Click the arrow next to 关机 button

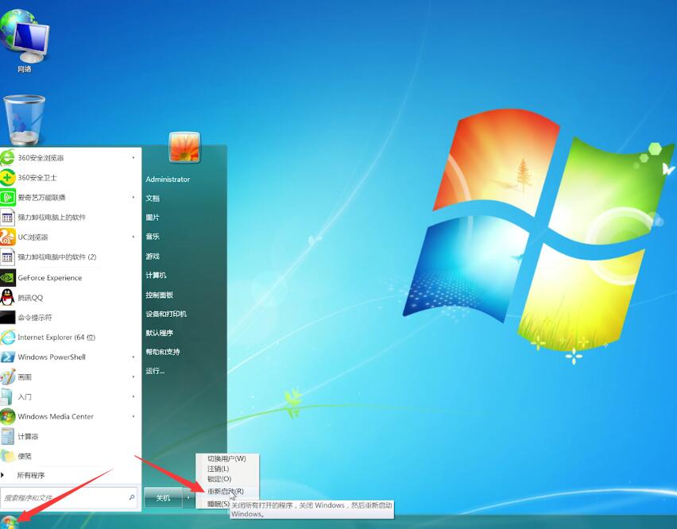(x=188, y=497)
